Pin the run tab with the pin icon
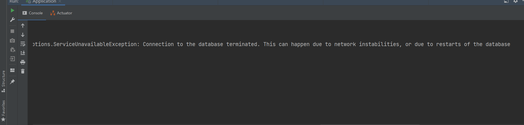Screen dimensions: 524x125 click(12, 82)
